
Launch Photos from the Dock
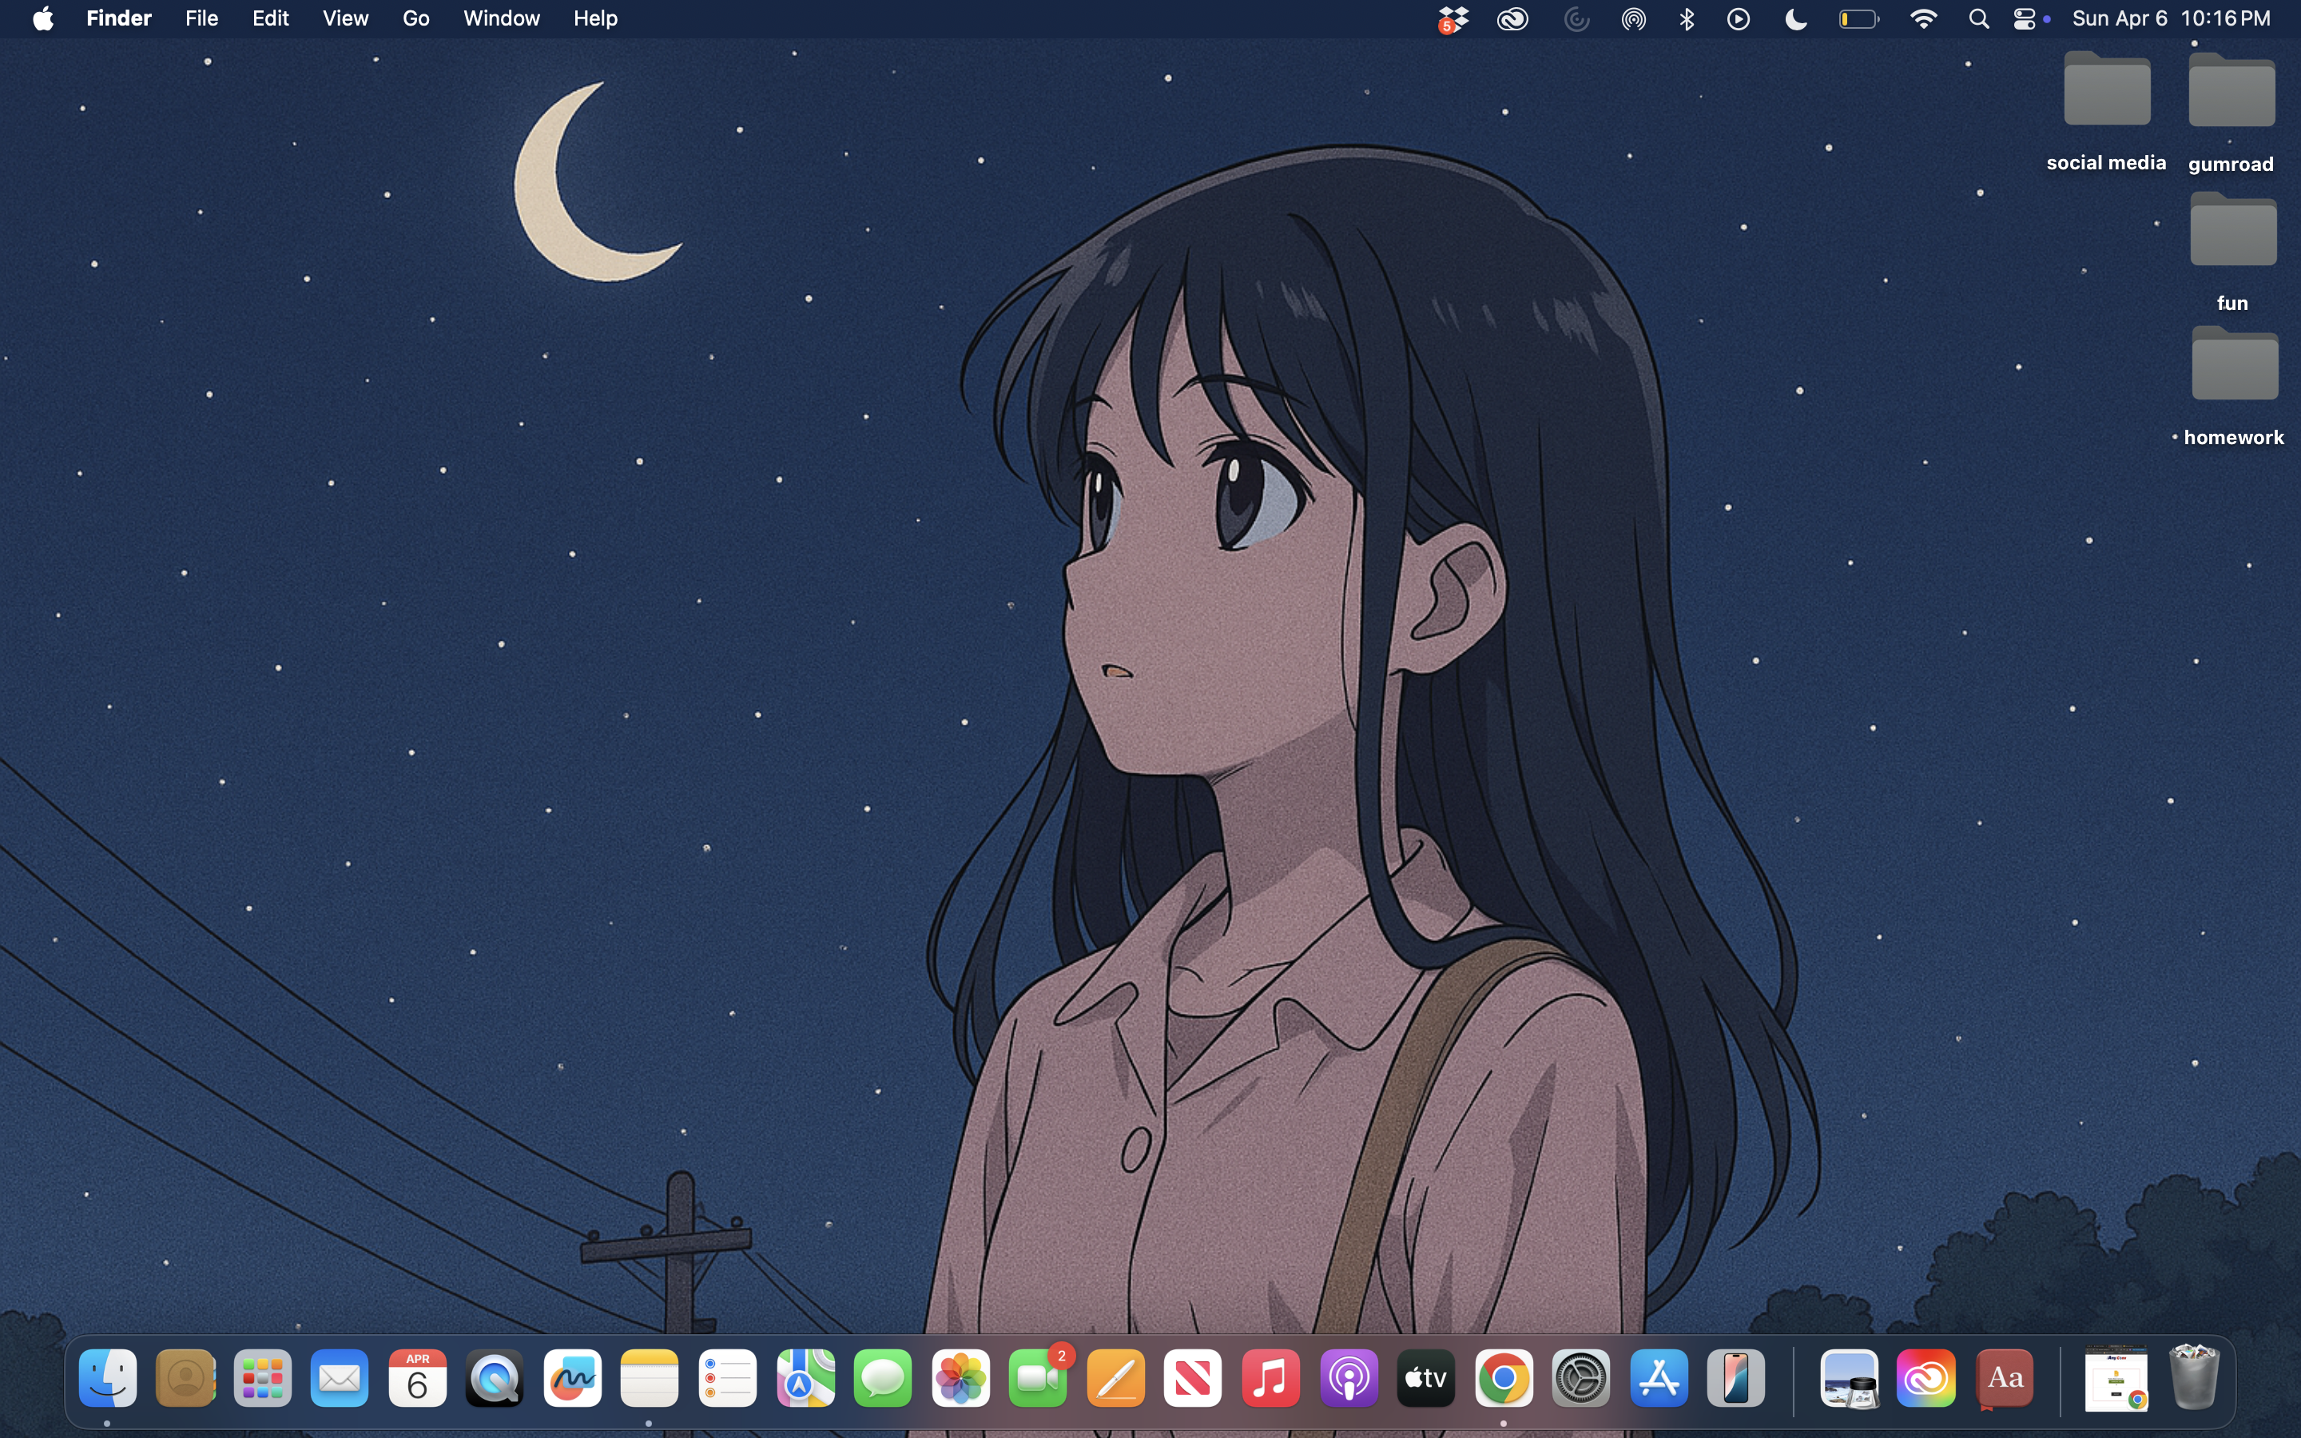click(x=960, y=1378)
